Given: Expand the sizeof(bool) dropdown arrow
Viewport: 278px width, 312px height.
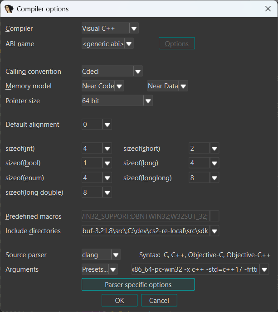Looking at the screenshot, I should click(107, 163).
